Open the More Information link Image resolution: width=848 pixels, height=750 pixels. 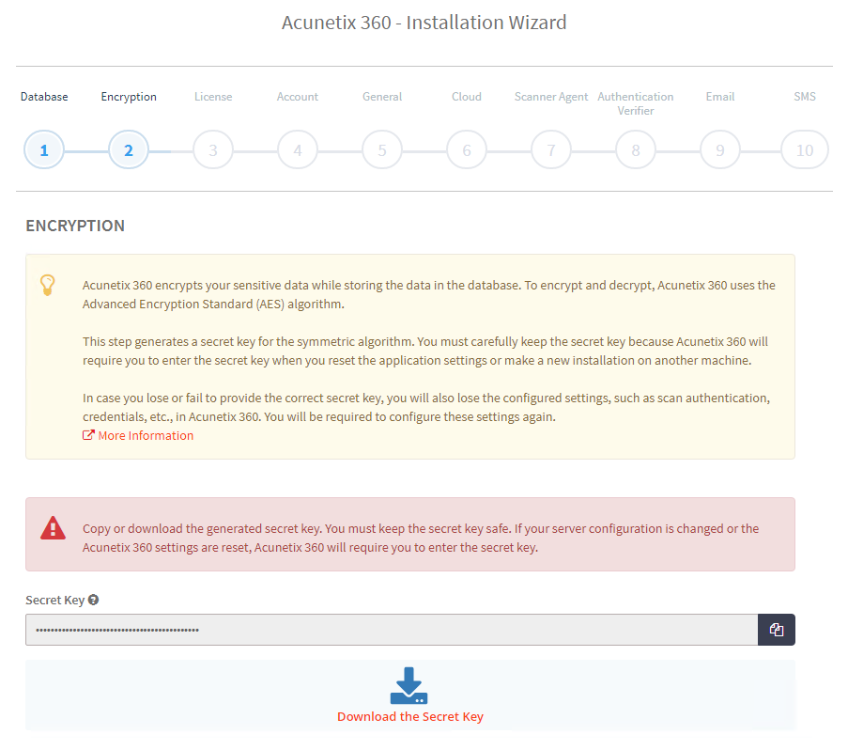[146, 435]
